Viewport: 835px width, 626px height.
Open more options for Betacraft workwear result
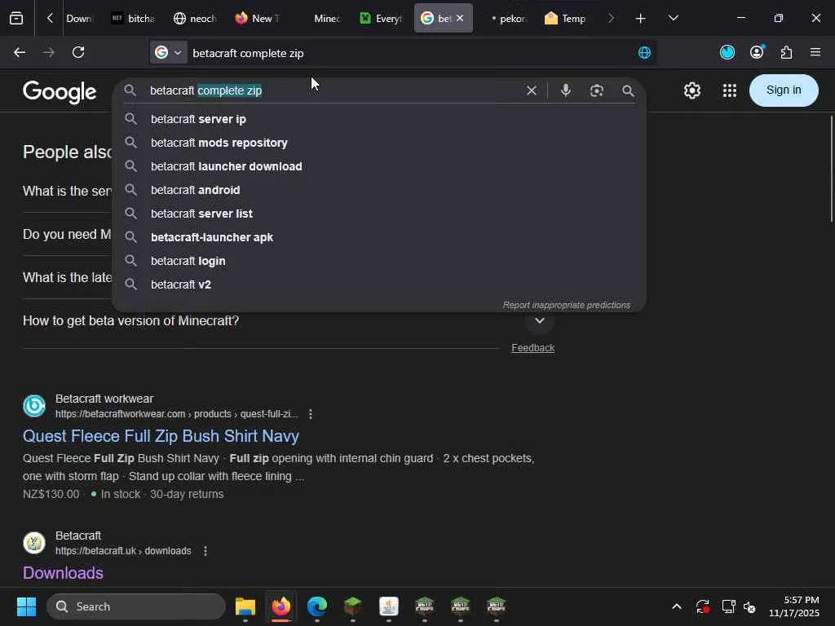(x=311, y=413)
